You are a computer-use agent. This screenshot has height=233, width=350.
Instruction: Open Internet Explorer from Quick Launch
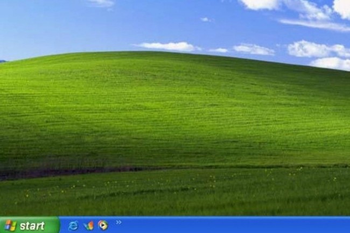click(x=73, y=225)
